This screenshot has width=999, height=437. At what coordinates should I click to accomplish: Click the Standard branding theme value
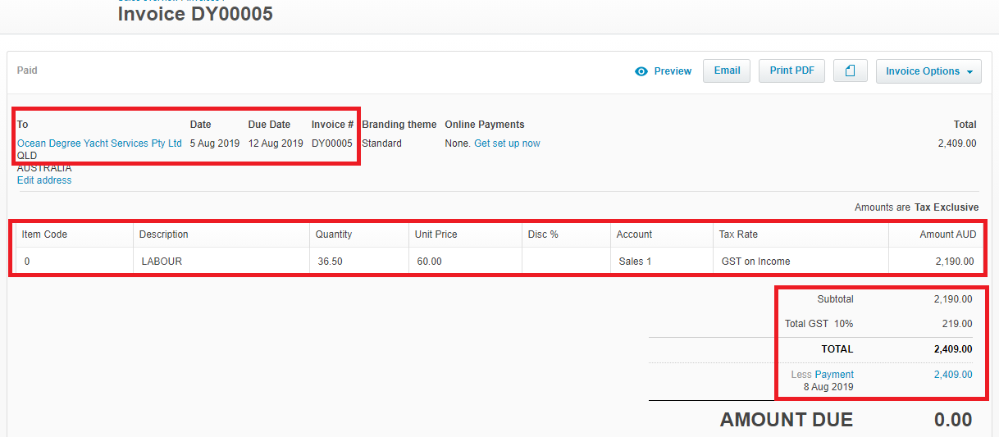click(x=382, y=143)
